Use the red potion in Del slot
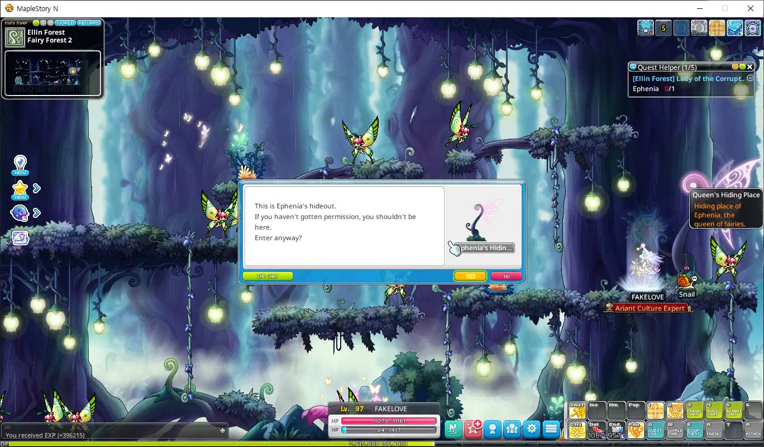This screenshot has width=764, height=447. click(x=596, y=430)
